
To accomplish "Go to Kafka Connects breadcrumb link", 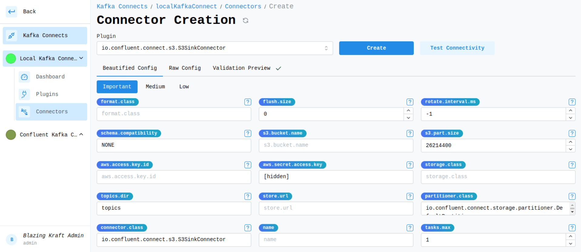I will [x=122, y=6].
